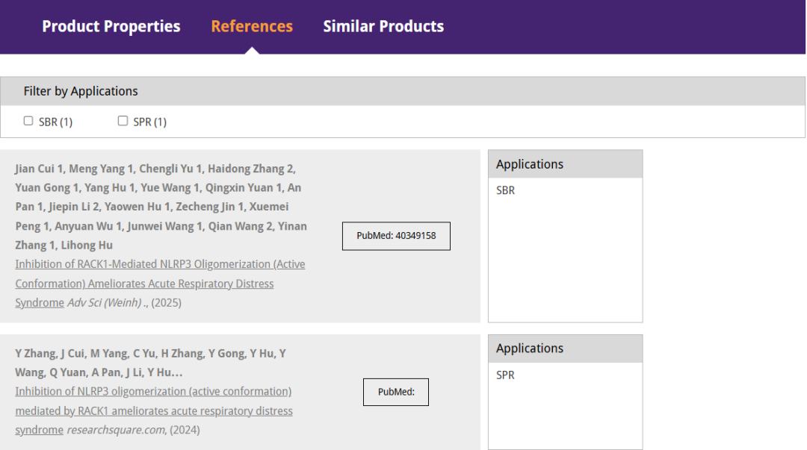Click the author list starting with Y Zhang

(150, 363)
